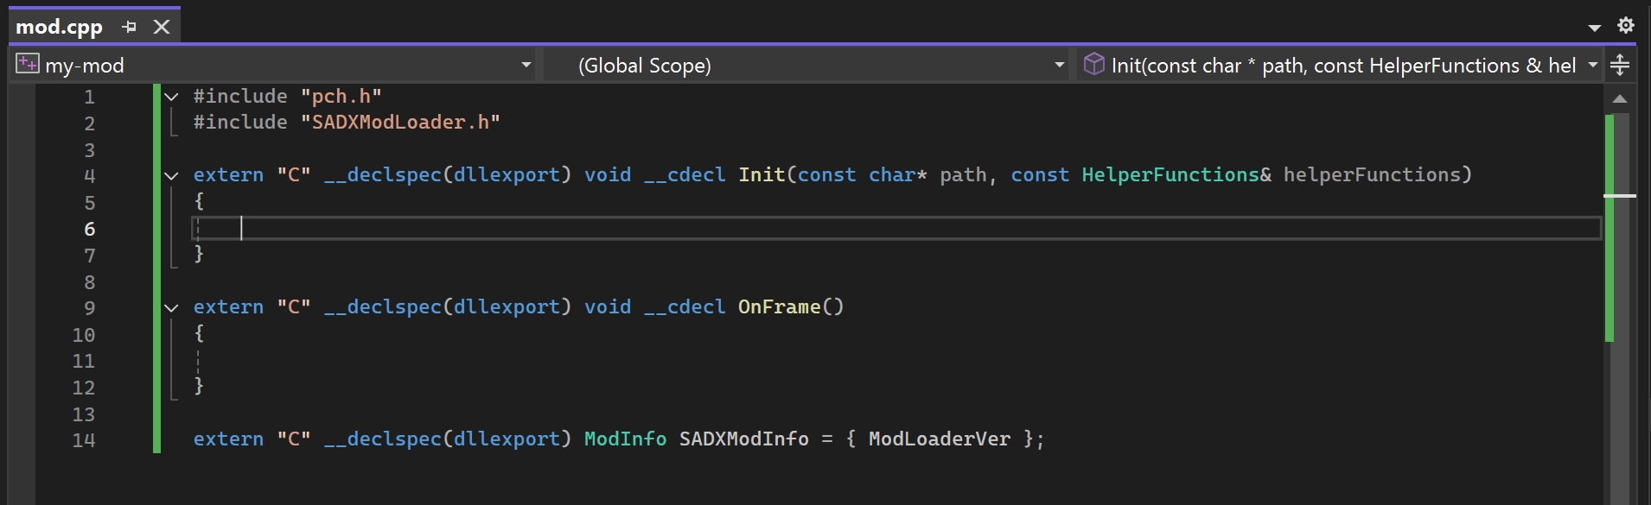This screenshot has width=1651, height=505.
Task: Close the mod.cpp tab
Action: point(162,27)
